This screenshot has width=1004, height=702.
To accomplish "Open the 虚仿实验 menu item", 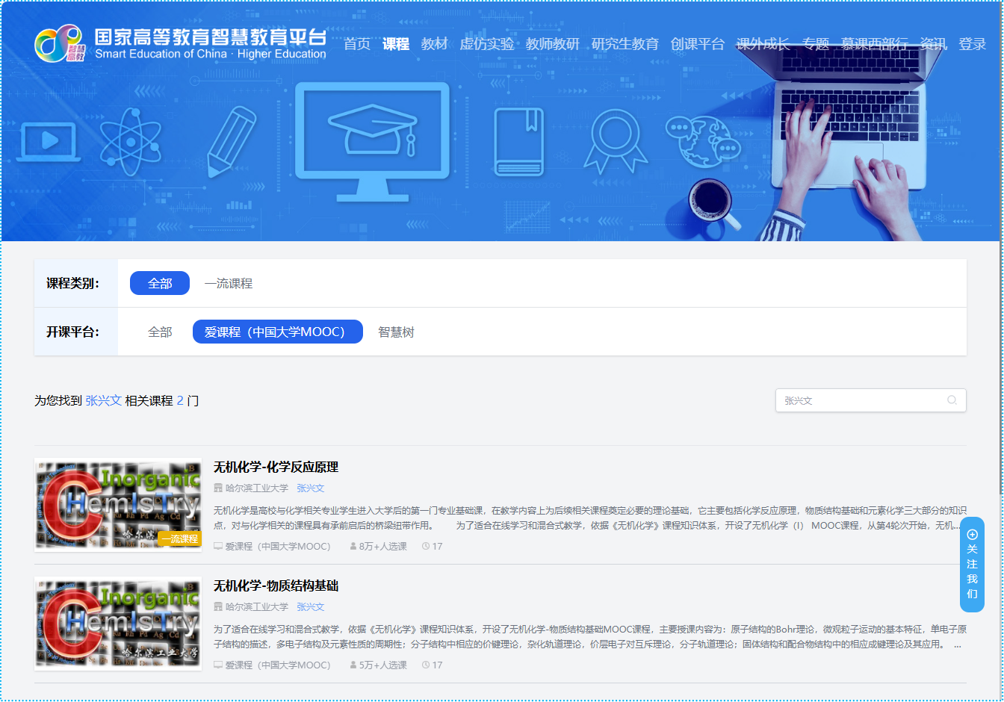I will (x=486, y=44).
